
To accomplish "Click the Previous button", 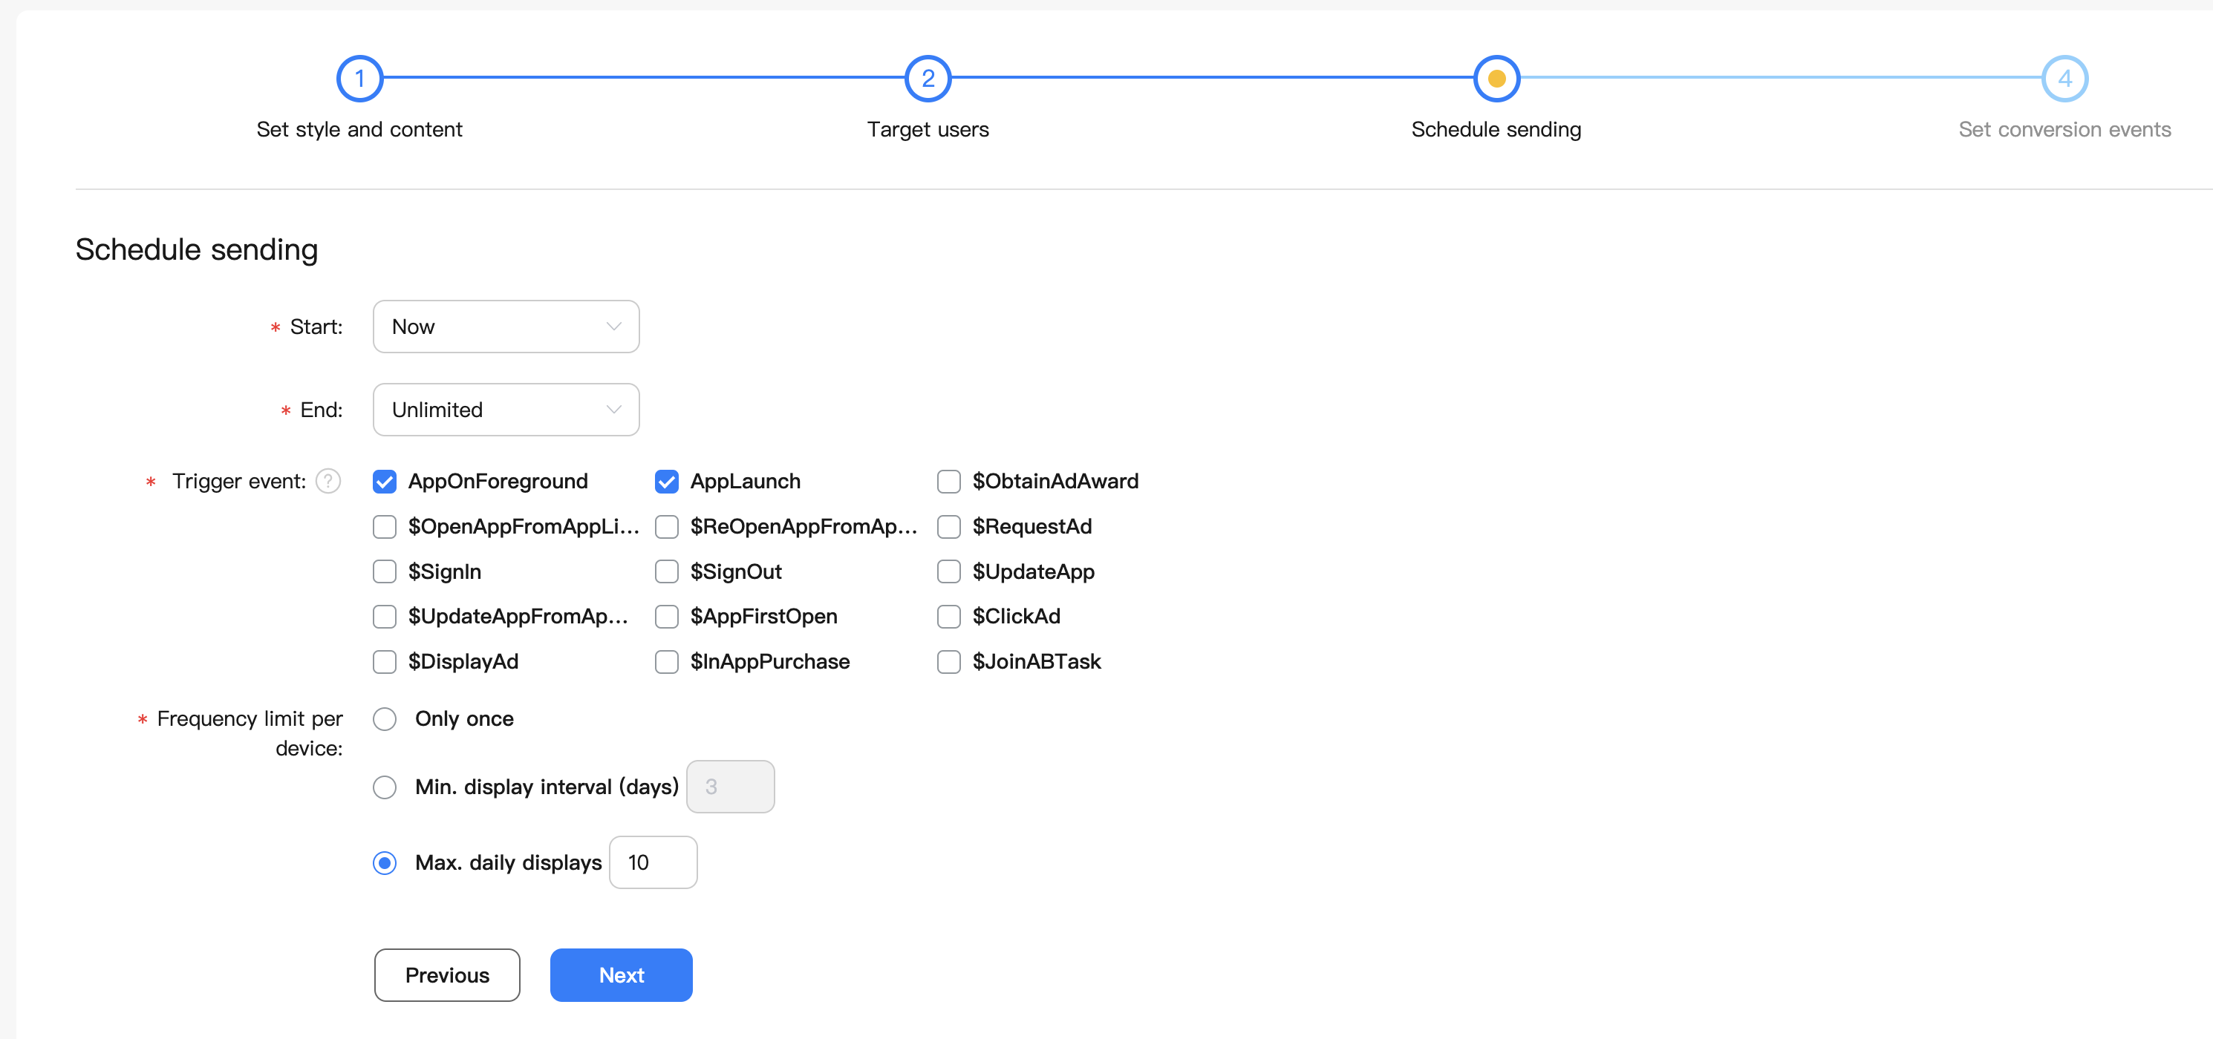I will [447, 974].
